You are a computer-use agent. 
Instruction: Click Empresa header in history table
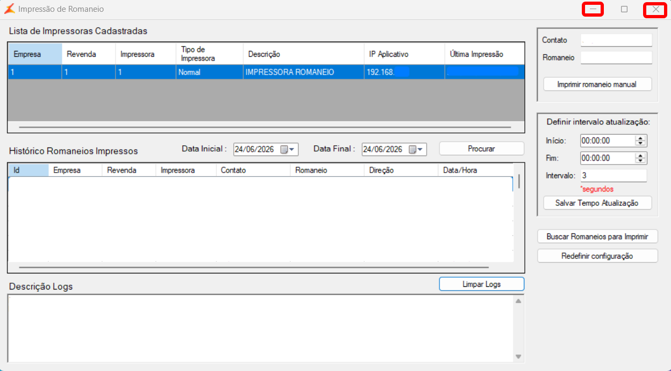[75, 170]
